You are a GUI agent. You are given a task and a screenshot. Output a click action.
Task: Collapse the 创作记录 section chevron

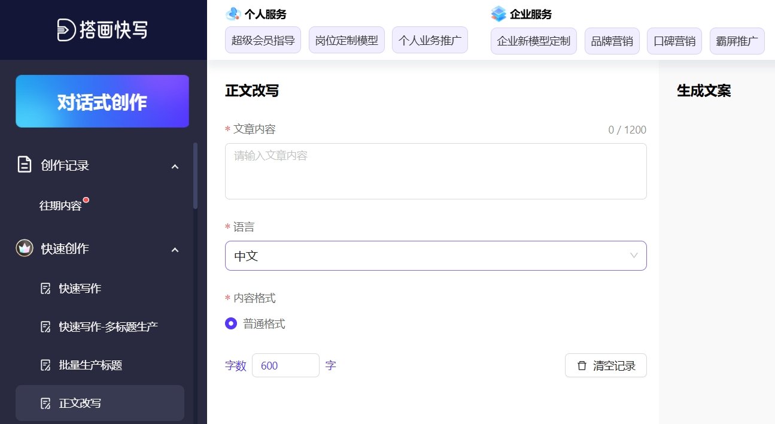(x=174, y=166)
